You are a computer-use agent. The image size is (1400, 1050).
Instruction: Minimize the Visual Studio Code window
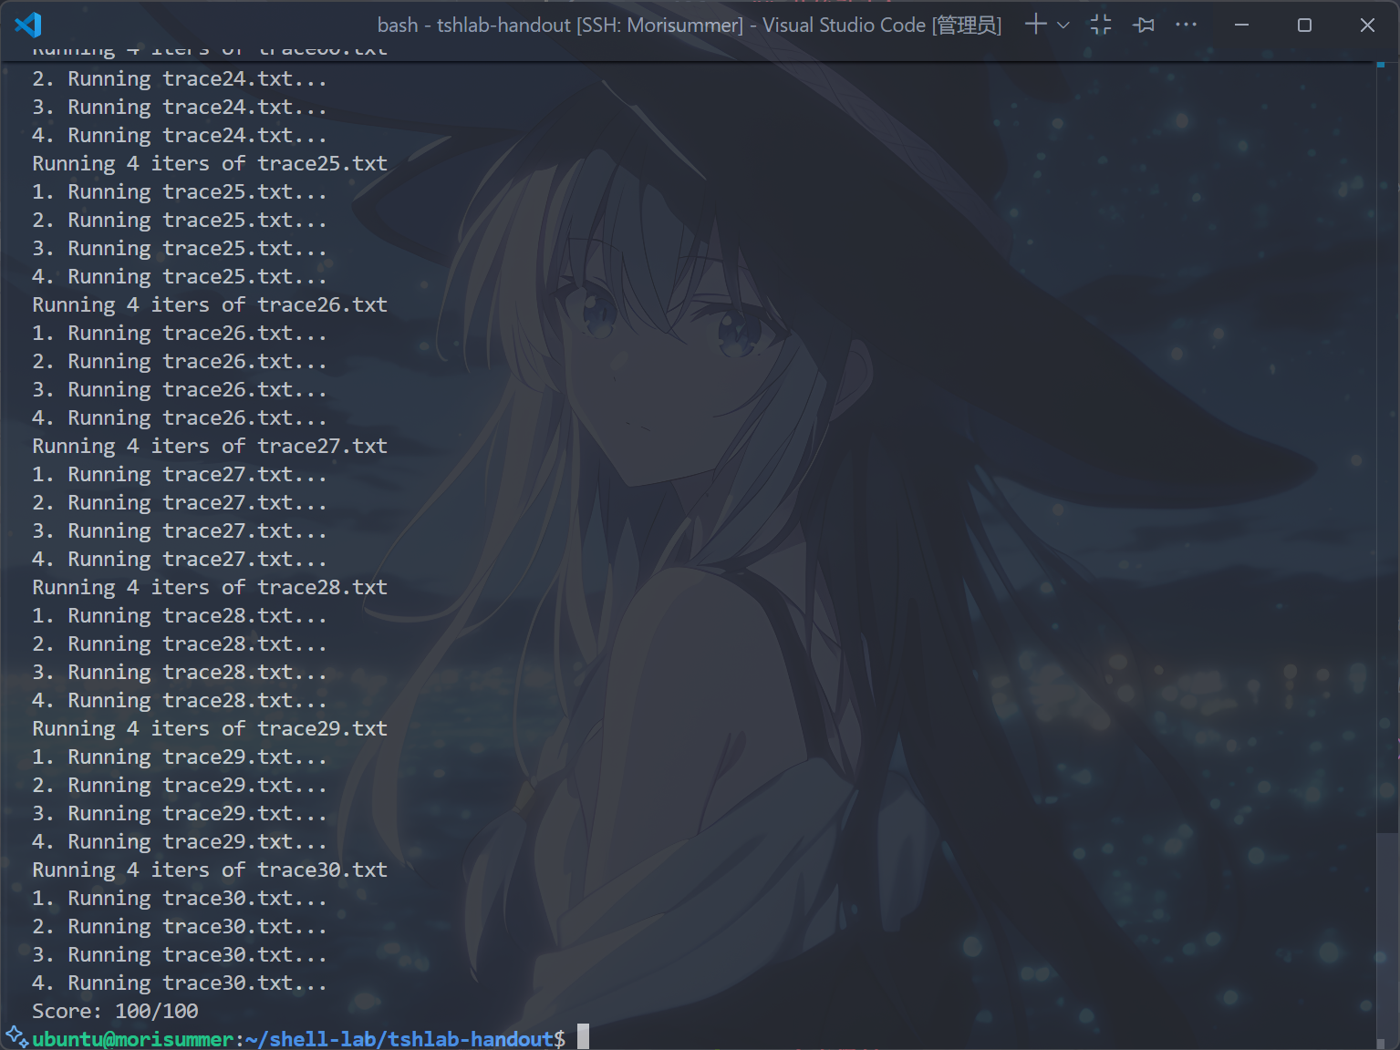click(x=1241, y=25)
